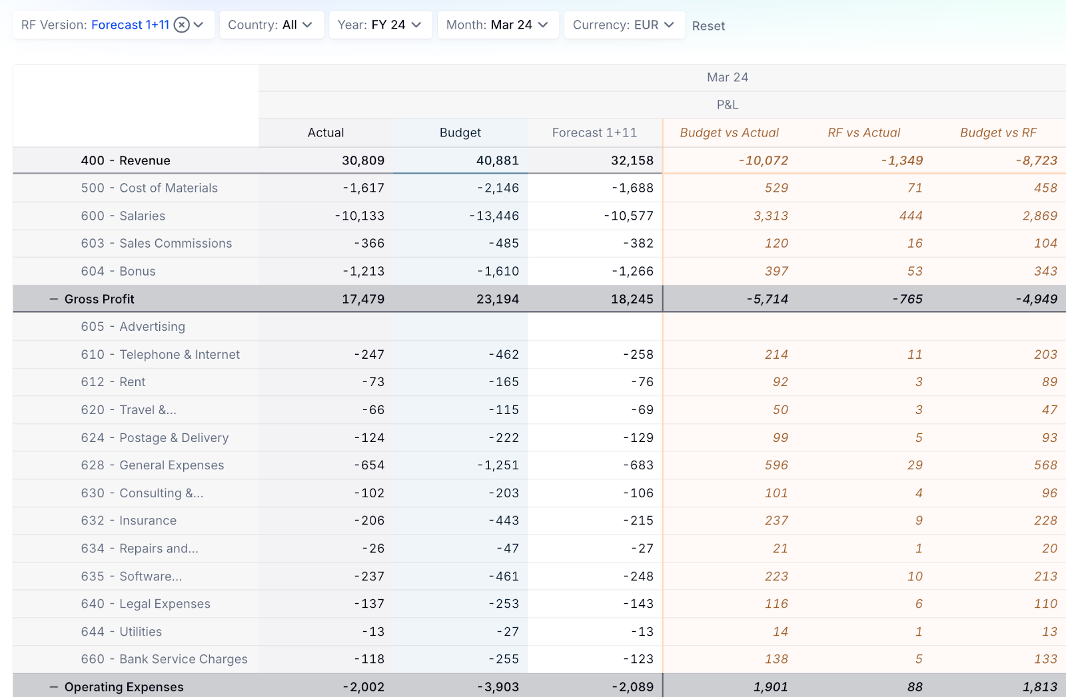This screenshot has width=1066, height=697.
Task: Click the P&L header cell
Action: pyautogui.click(x=728, y=105)
